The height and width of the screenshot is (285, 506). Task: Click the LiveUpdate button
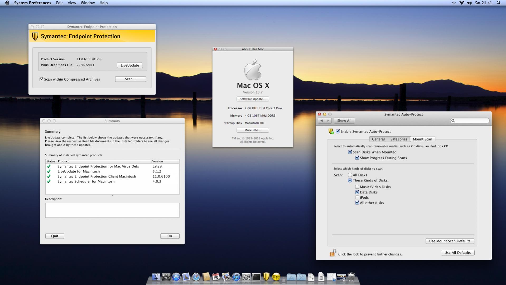[x=130, y=65]
